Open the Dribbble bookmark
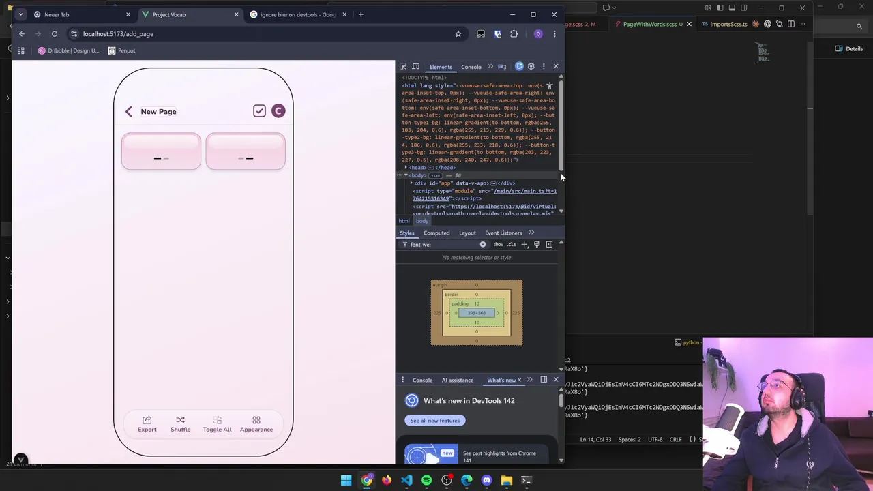873x491 pixels. (69, 50)
